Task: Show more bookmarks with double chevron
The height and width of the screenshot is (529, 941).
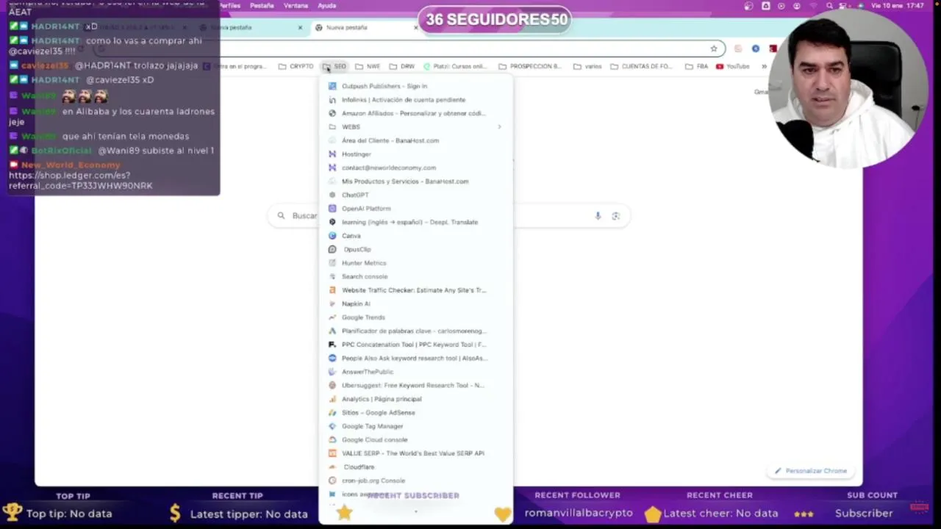Action: click(764, 66)
